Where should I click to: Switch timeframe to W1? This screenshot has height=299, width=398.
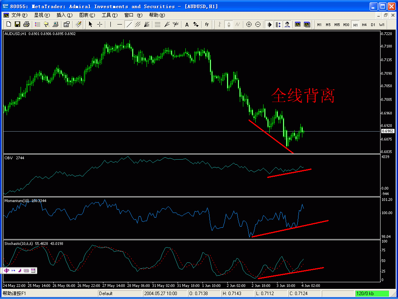click(382, 25)
